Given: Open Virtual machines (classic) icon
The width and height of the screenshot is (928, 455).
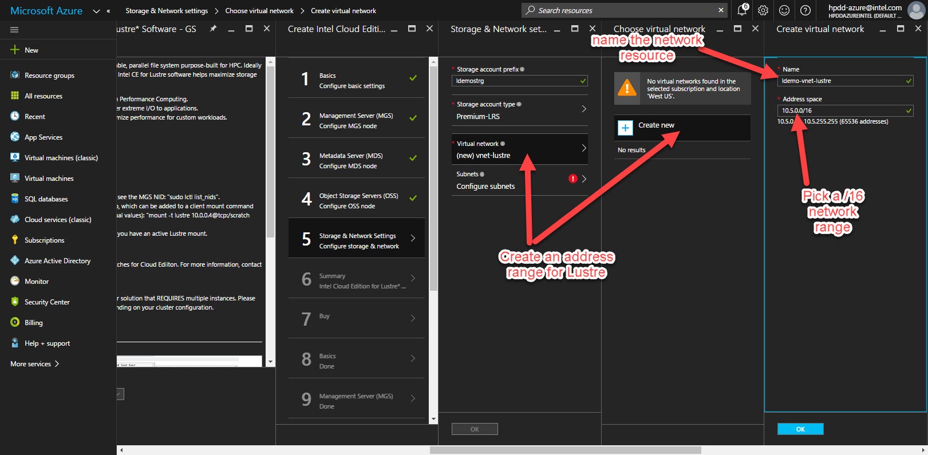Looking at the screenshot, I should pos(15,157).
